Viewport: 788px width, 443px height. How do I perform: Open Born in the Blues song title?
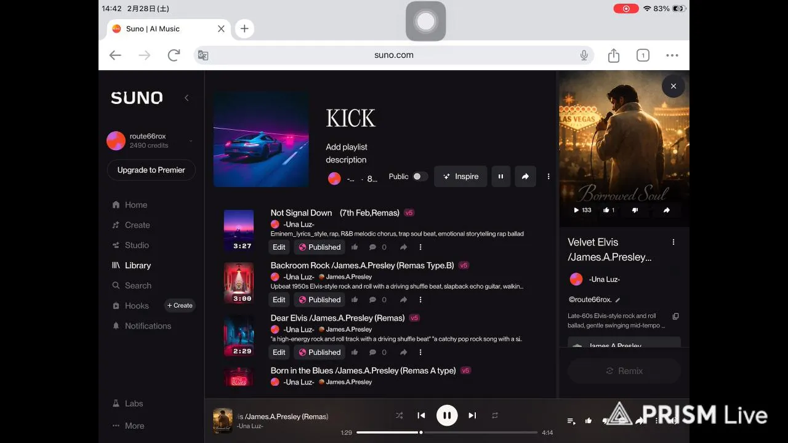(x=363, y=370)
